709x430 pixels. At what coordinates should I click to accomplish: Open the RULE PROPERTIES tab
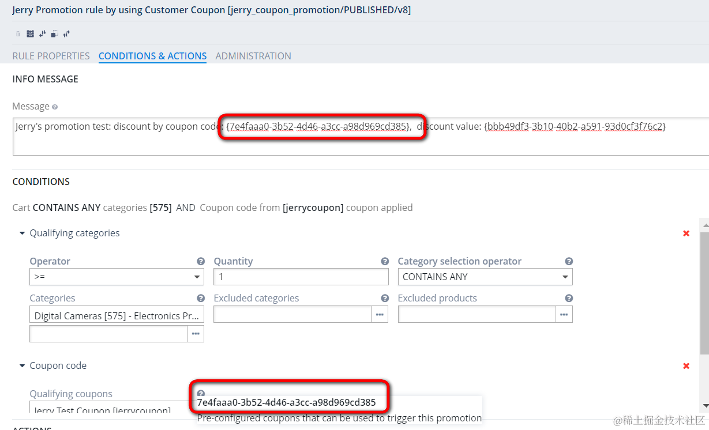coord(51,56)
